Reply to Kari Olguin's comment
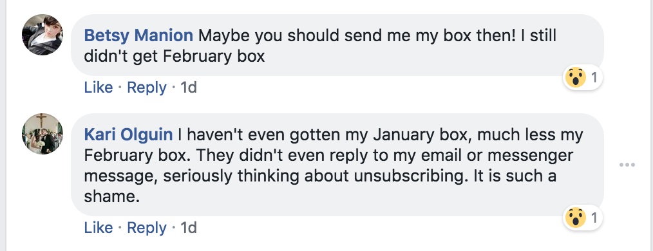Viewport: 653px width, 251px height. [x=147, y=228]
